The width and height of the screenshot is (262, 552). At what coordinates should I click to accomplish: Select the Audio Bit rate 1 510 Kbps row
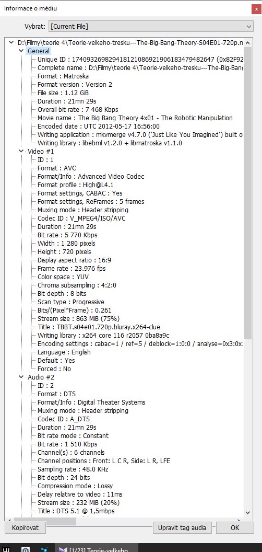[67, 444]
